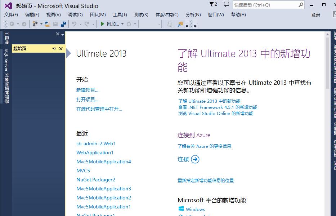Click the Windows logo icon
The image size is (336, 216).
[181, 209]
